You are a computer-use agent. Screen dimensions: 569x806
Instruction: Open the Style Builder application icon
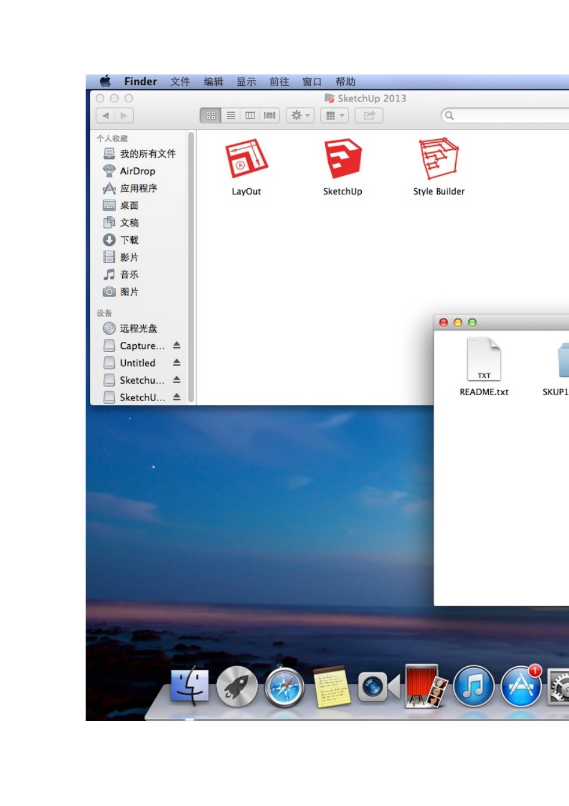tap(438, 160)
